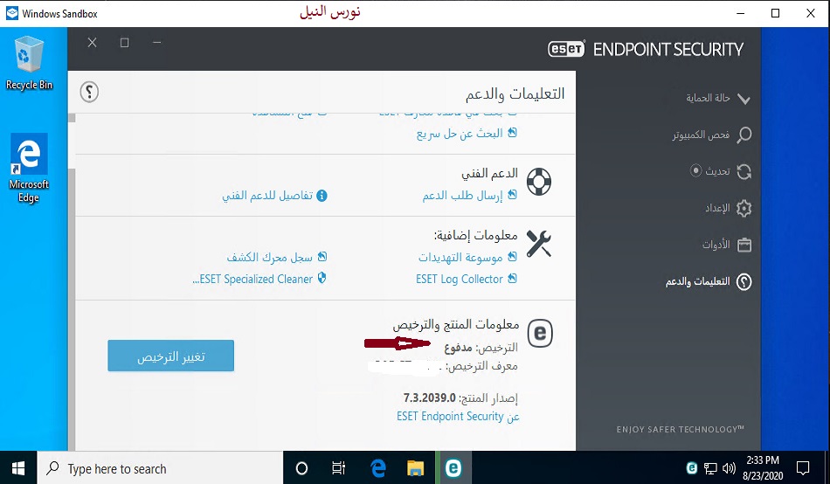Click ESET tray icon in system tray
Screen dimensions: 830x484
pyautogui.click(x=692, y=468)
